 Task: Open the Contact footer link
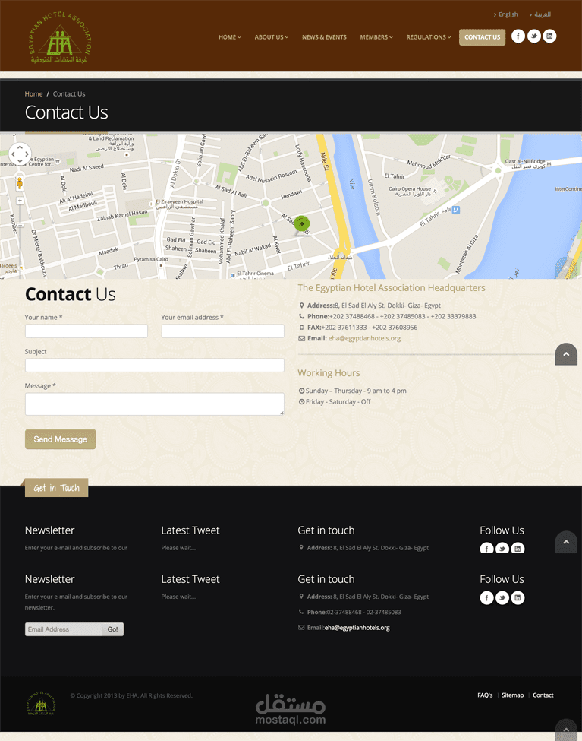543,695
